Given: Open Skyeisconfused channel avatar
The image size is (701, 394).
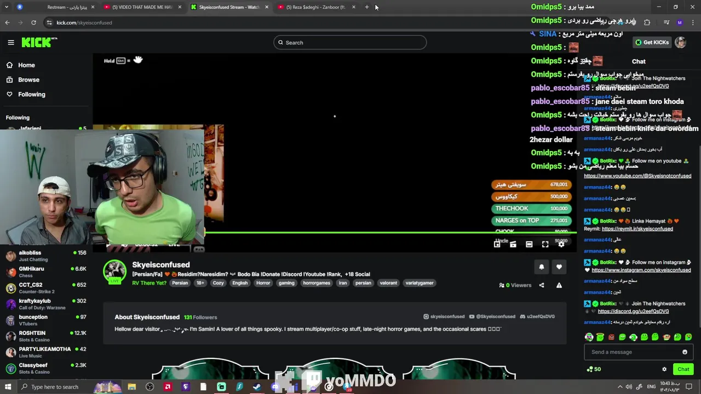Looking at the screenshot, I should (115, 271).
